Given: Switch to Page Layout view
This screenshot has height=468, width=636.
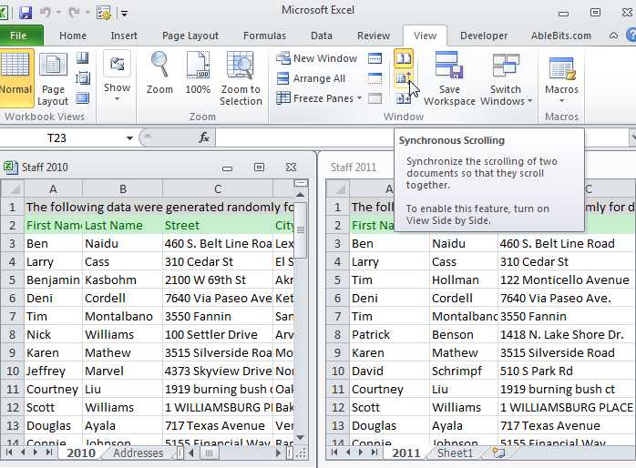Looking at the screenshot, I should (x=53, y=78).
